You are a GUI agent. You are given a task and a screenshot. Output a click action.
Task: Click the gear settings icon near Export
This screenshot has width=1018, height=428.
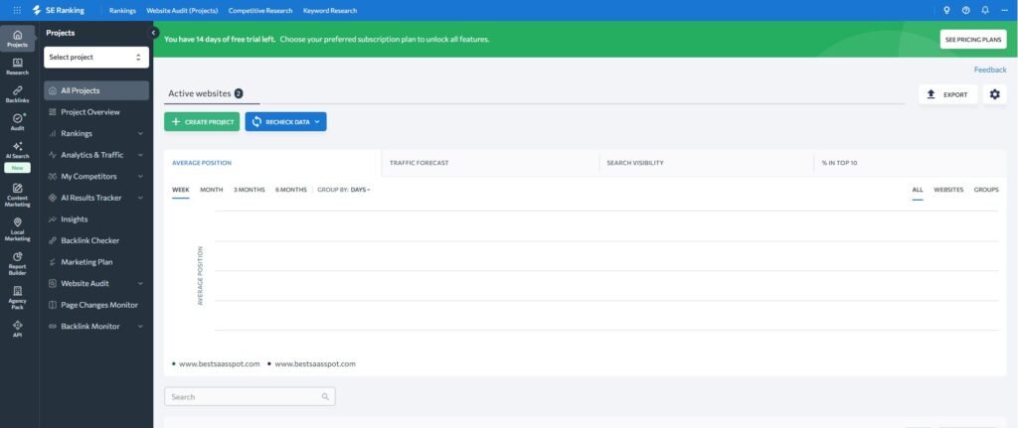click(x=994, y=94)
